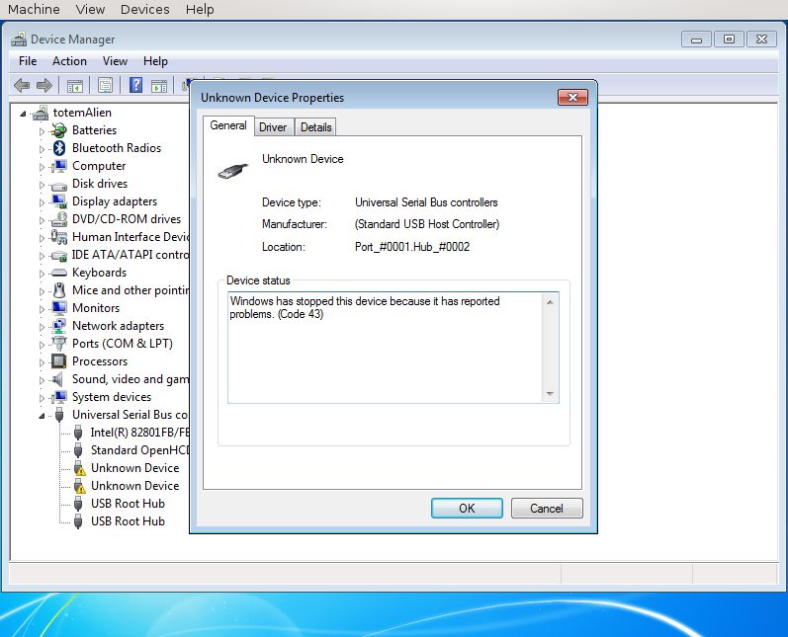Image resolution: width=788 pixels, height=637 pixels.
Task: Switch to the Details tab
Action: pos(316,127)
